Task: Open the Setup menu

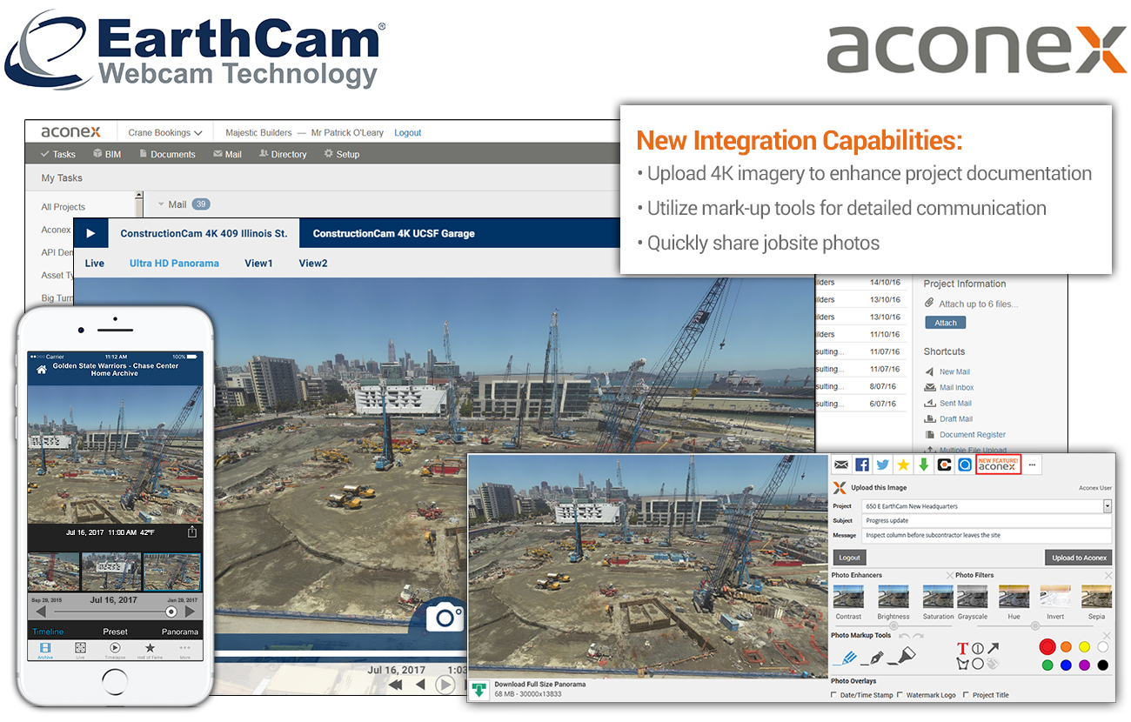Action: pyautogui.click(x=342, y=154)
